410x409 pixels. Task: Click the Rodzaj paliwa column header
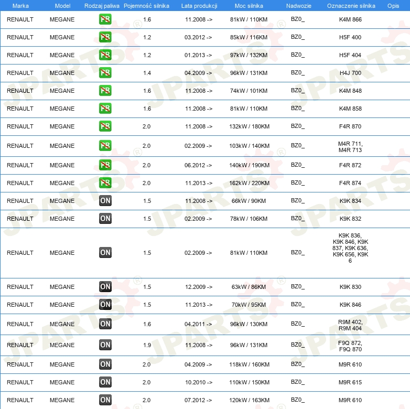point(102,5)
